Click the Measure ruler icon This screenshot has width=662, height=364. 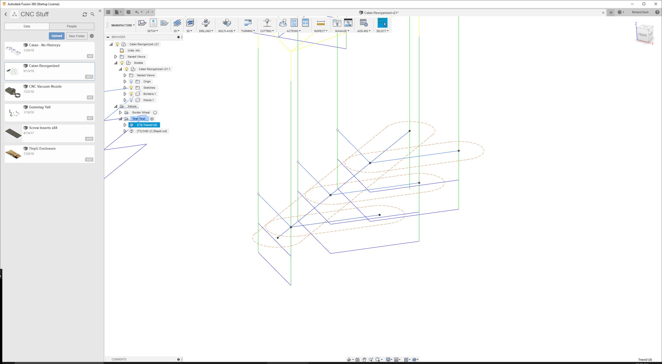coord(321,23)
